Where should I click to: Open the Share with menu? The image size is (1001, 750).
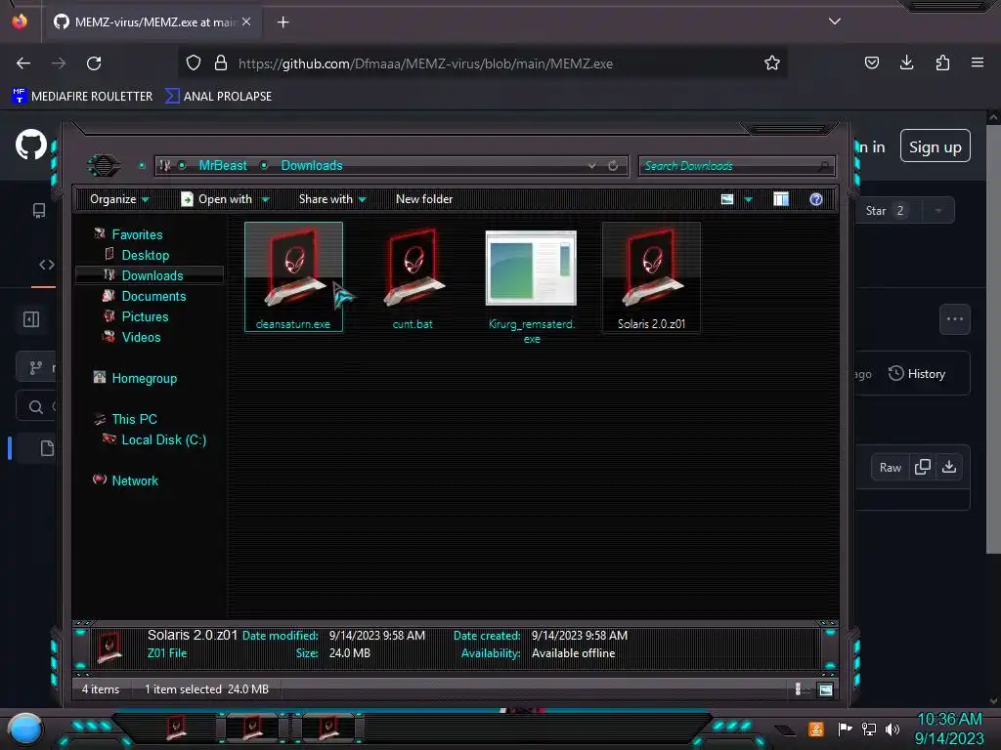click(x=332, y=199)
